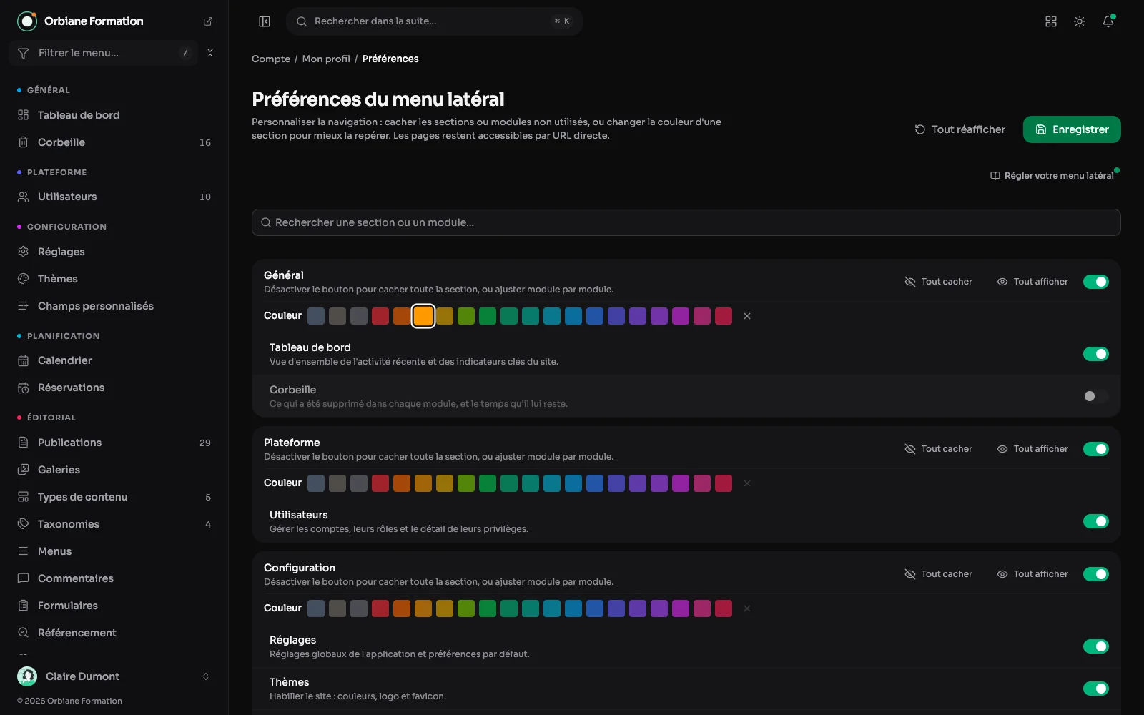Click Tout réafficher button
1144x715 pixels.
tap(960, 129)
